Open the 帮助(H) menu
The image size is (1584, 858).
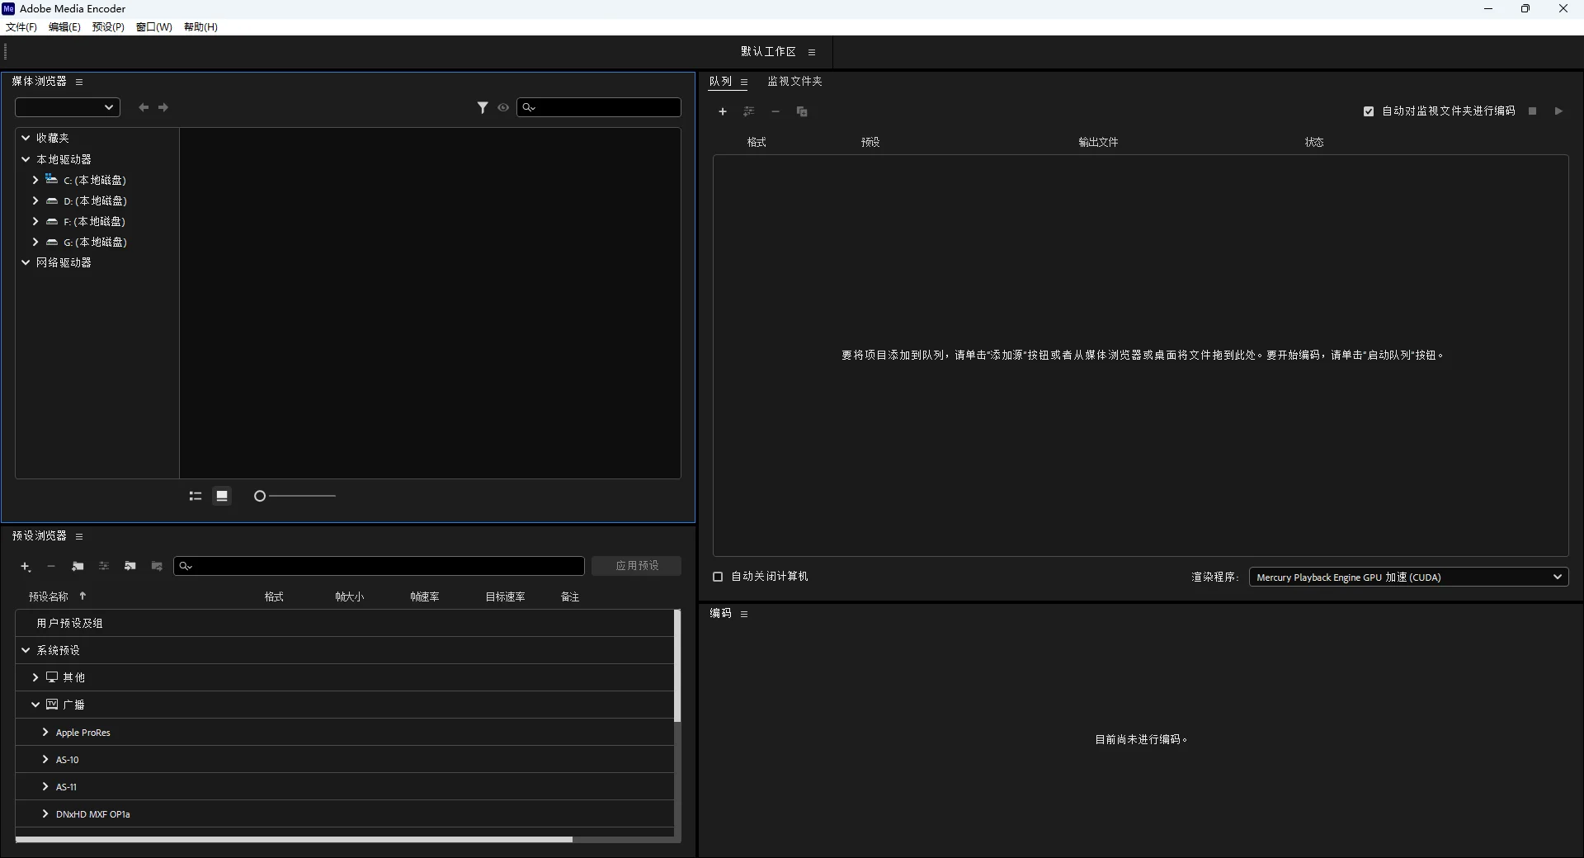point(200,27)
